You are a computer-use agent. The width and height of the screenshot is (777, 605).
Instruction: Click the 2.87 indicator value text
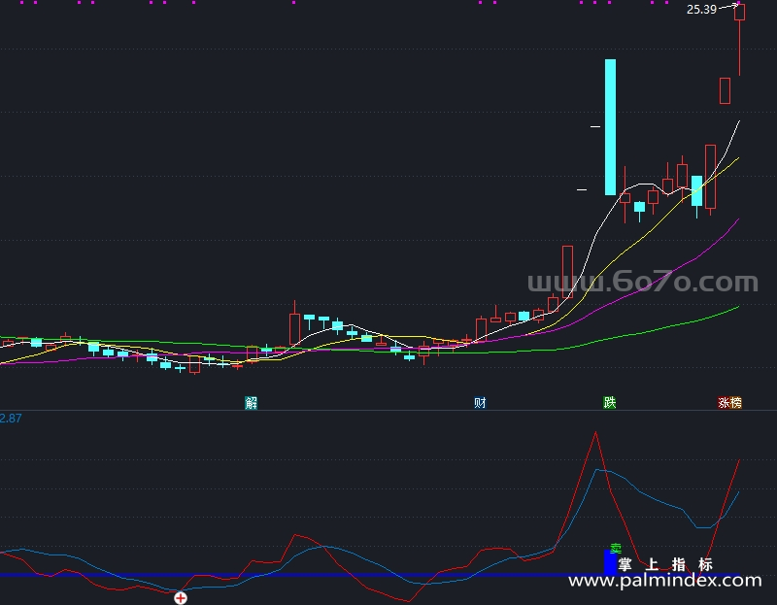[11, 419]
